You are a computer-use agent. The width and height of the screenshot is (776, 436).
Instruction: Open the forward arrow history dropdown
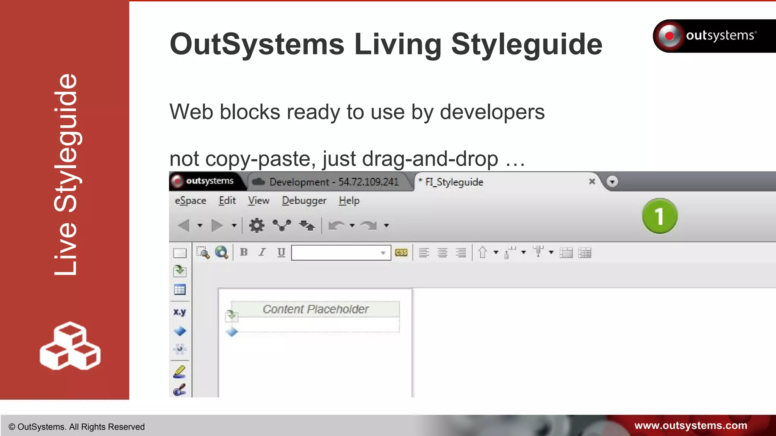pos(234,226)
